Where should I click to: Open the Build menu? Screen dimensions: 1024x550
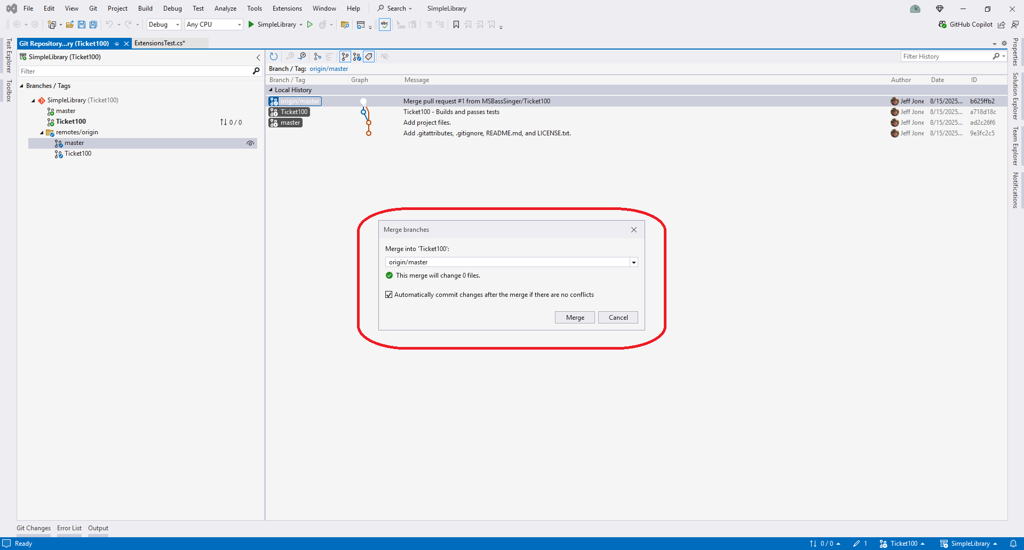point(145,9)
